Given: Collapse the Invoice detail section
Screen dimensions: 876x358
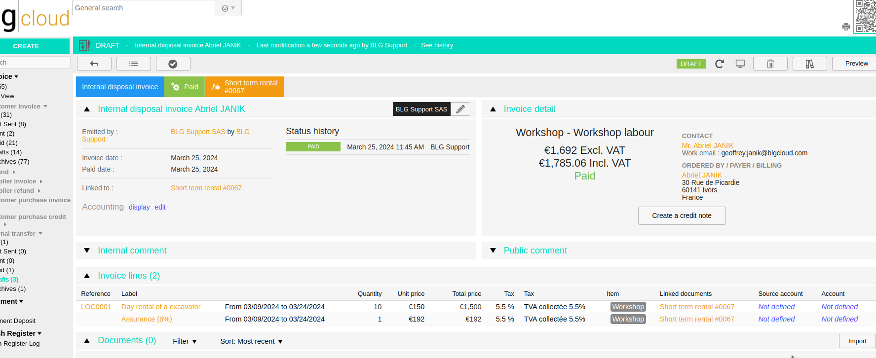Looking at the screenshot, I should click(x=493, y=109).
